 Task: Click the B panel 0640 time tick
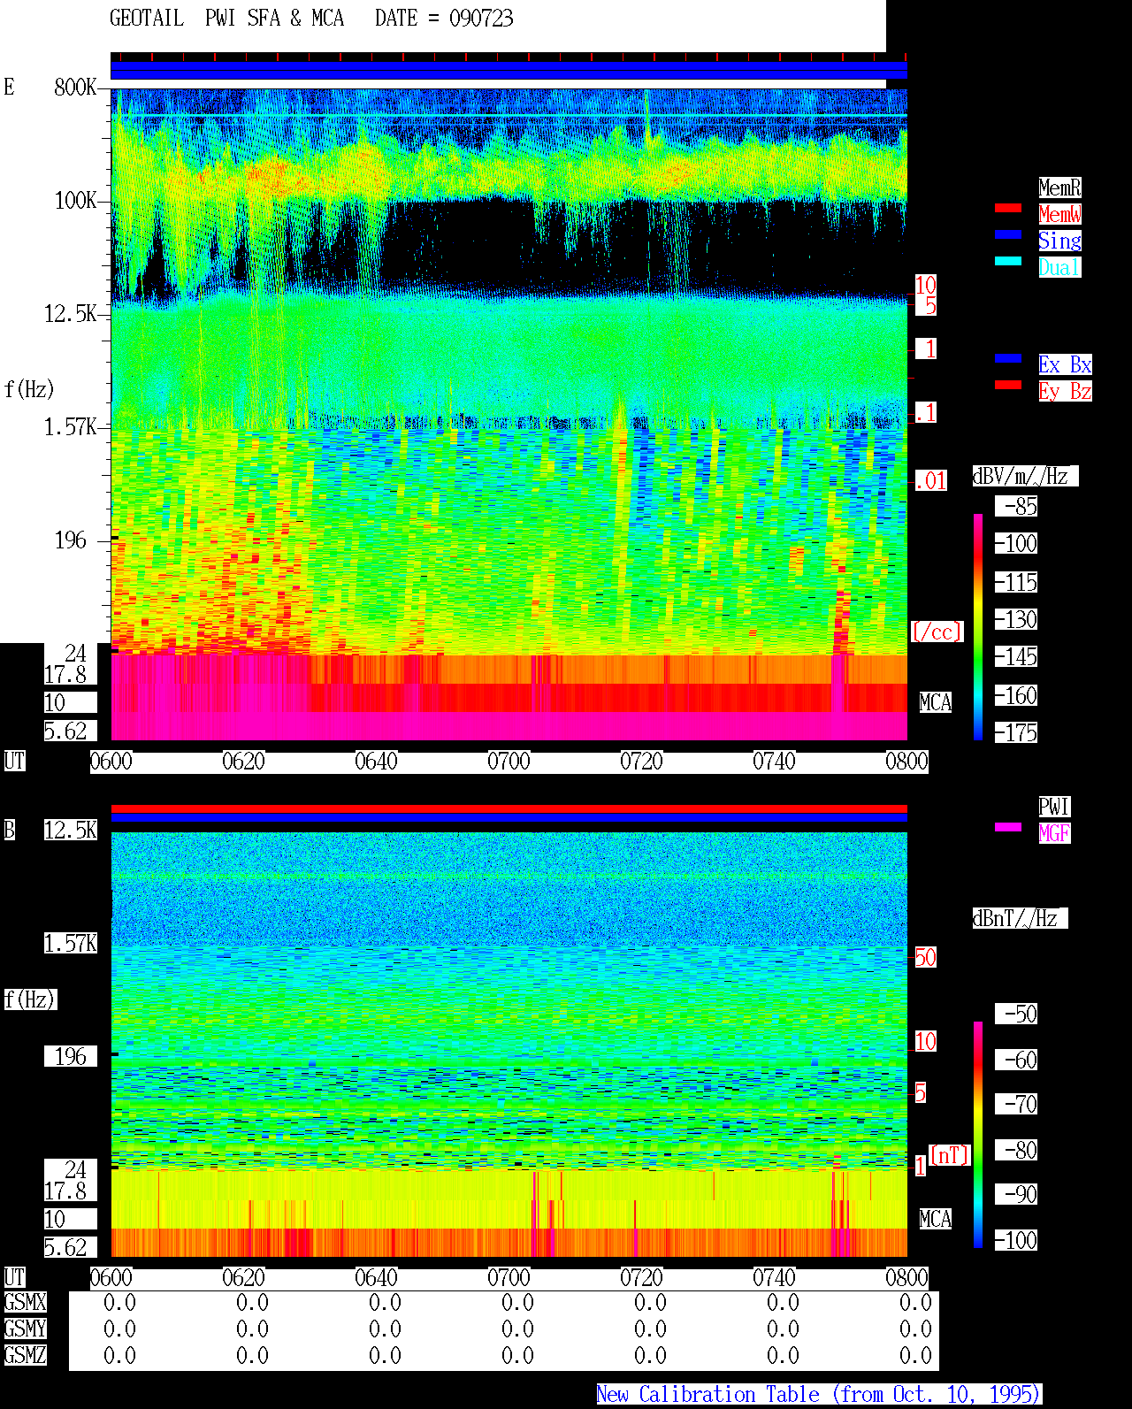tap(376, 1277)
